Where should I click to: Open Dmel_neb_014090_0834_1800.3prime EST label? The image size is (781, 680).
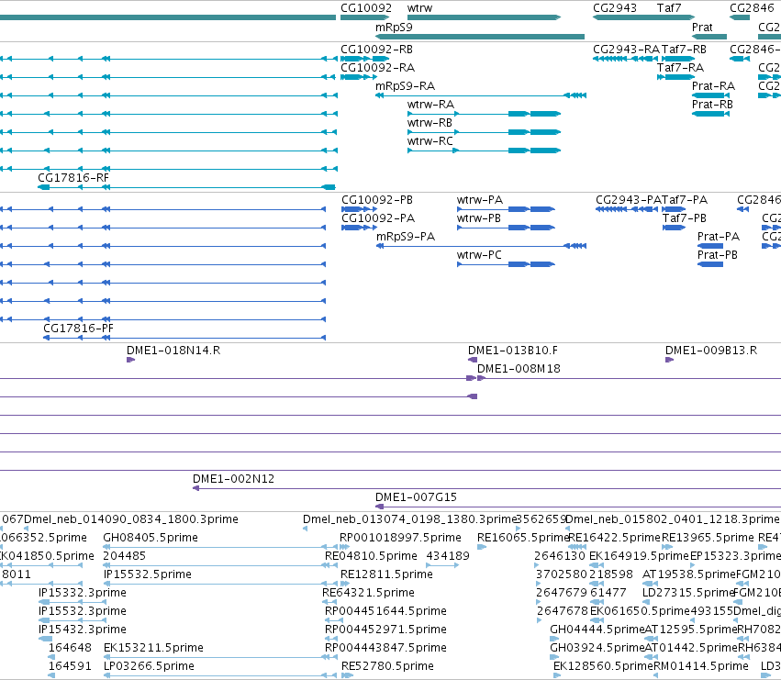(x=131, y=519)
